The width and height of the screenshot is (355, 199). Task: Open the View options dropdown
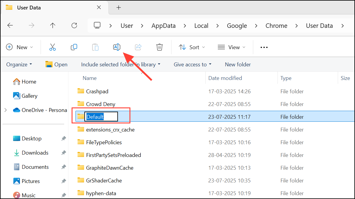click(x=231, y=47)
